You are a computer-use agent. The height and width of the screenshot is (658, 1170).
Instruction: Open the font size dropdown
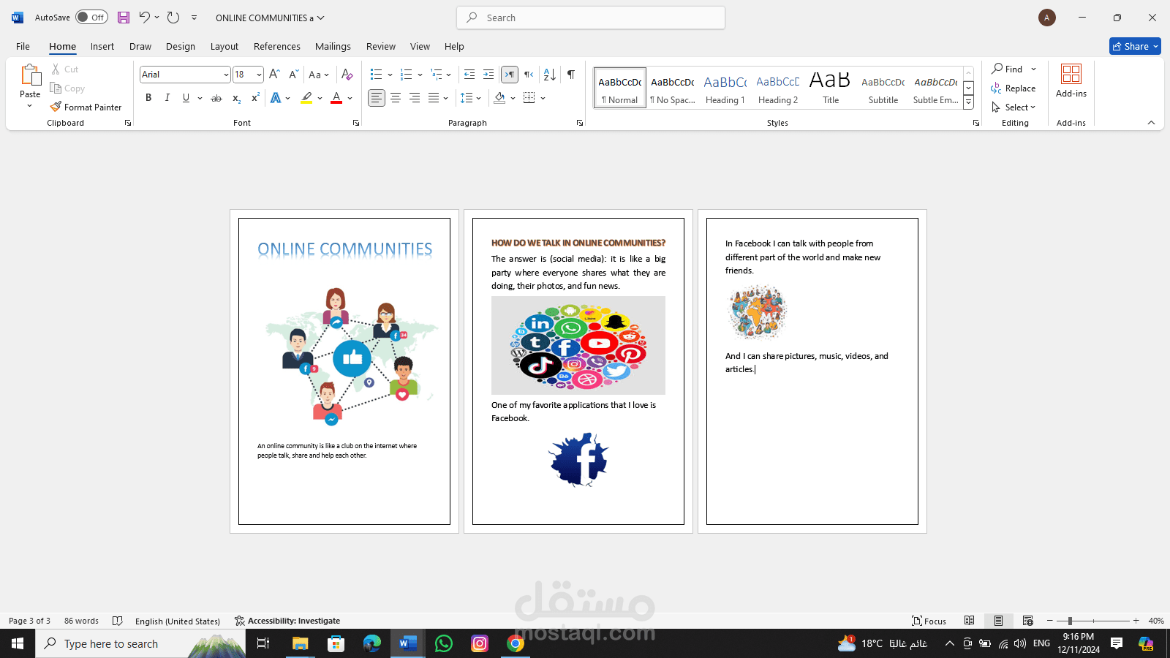259,75
